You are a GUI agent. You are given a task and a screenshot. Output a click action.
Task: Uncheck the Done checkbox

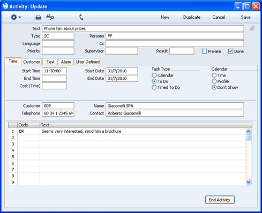pos(230,51)
